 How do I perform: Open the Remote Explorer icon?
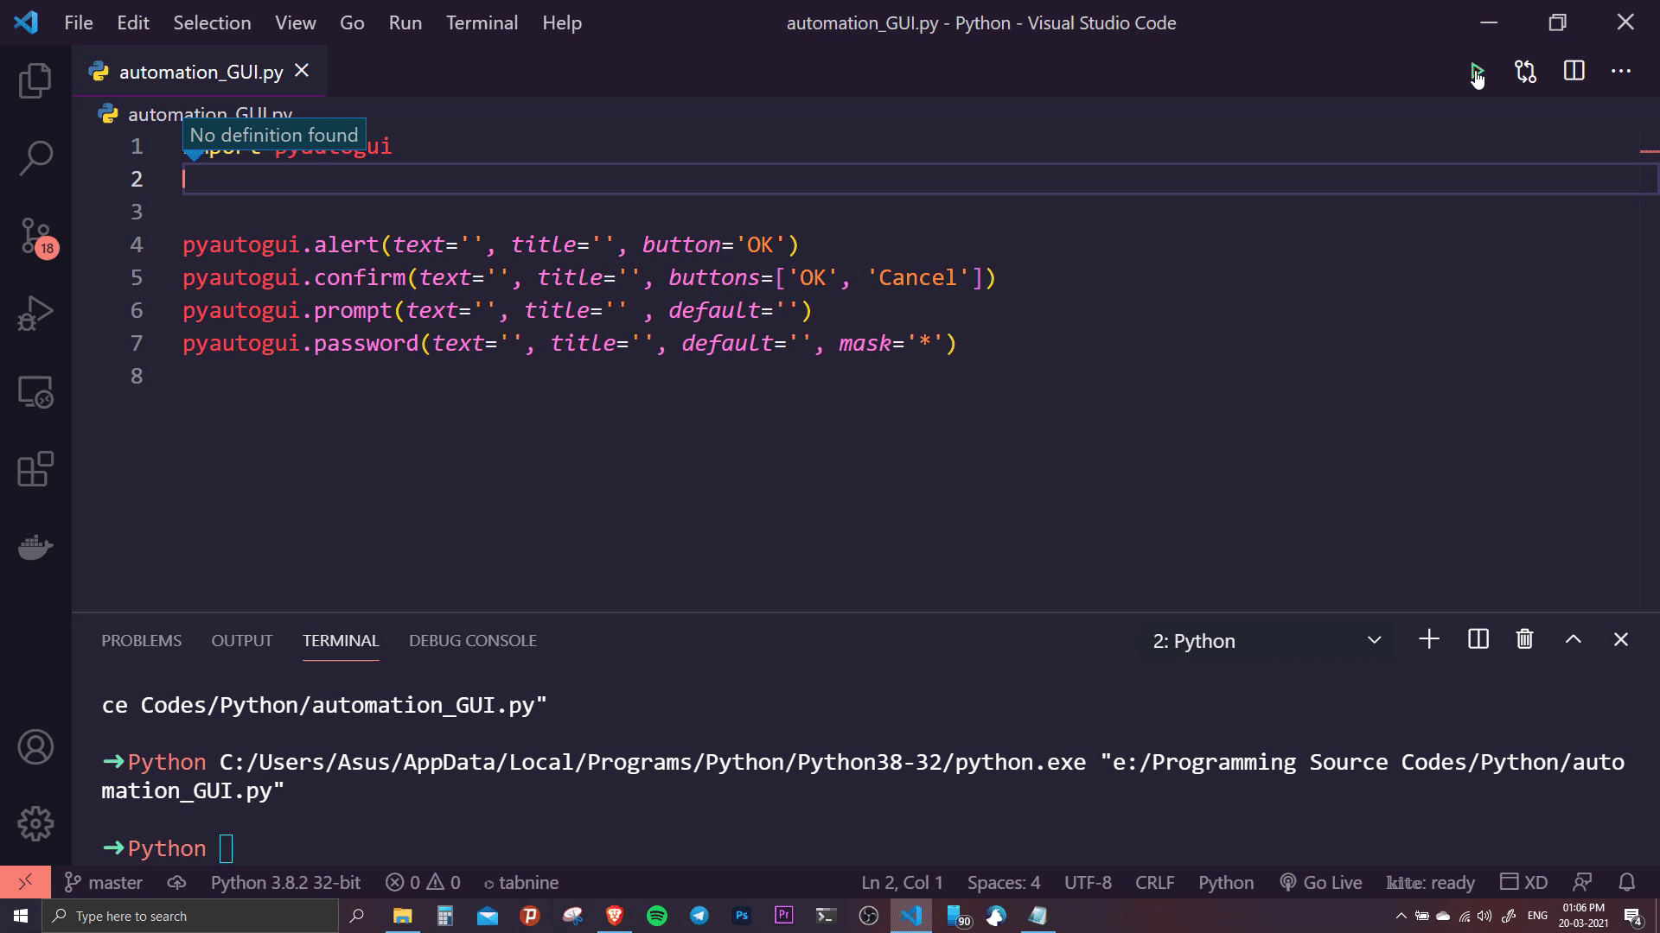(x=35, y=392)
